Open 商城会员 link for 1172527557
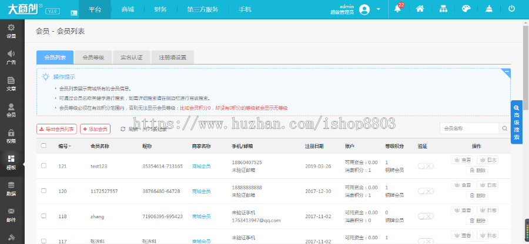Image resolution: width=529 pixels, height=244 pixels. pos(202,191)
